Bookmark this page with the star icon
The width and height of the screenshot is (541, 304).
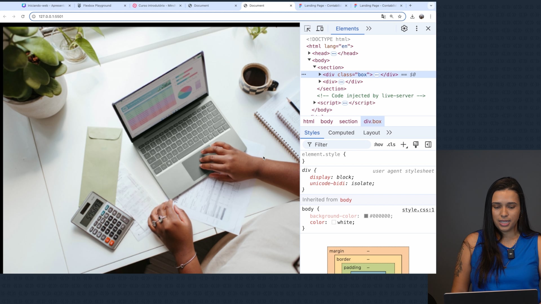[400, 17]
